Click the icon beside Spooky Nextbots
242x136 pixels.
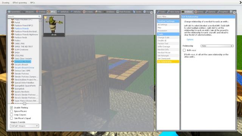(12, 91)
